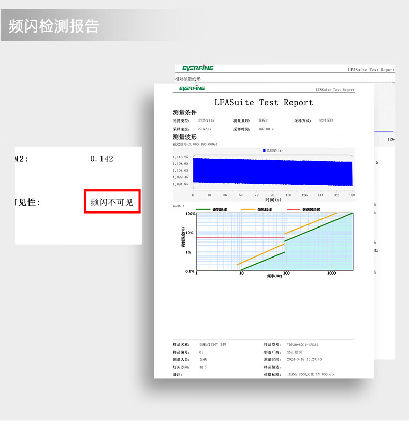The height and width of the screenshot is (424, 409).
Task: Click the EVERFINE logo on the front report
Action: [x=192, y=88]
